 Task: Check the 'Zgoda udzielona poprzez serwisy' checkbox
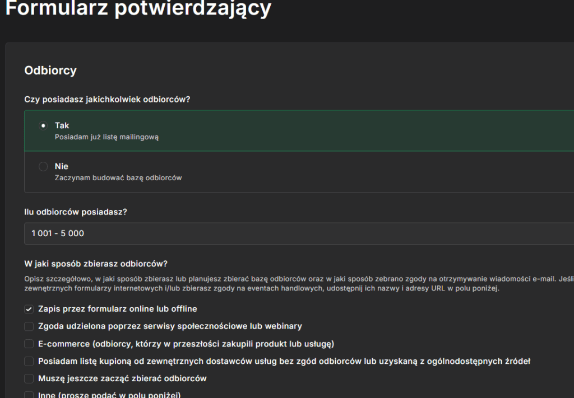[x=29, y=326]
